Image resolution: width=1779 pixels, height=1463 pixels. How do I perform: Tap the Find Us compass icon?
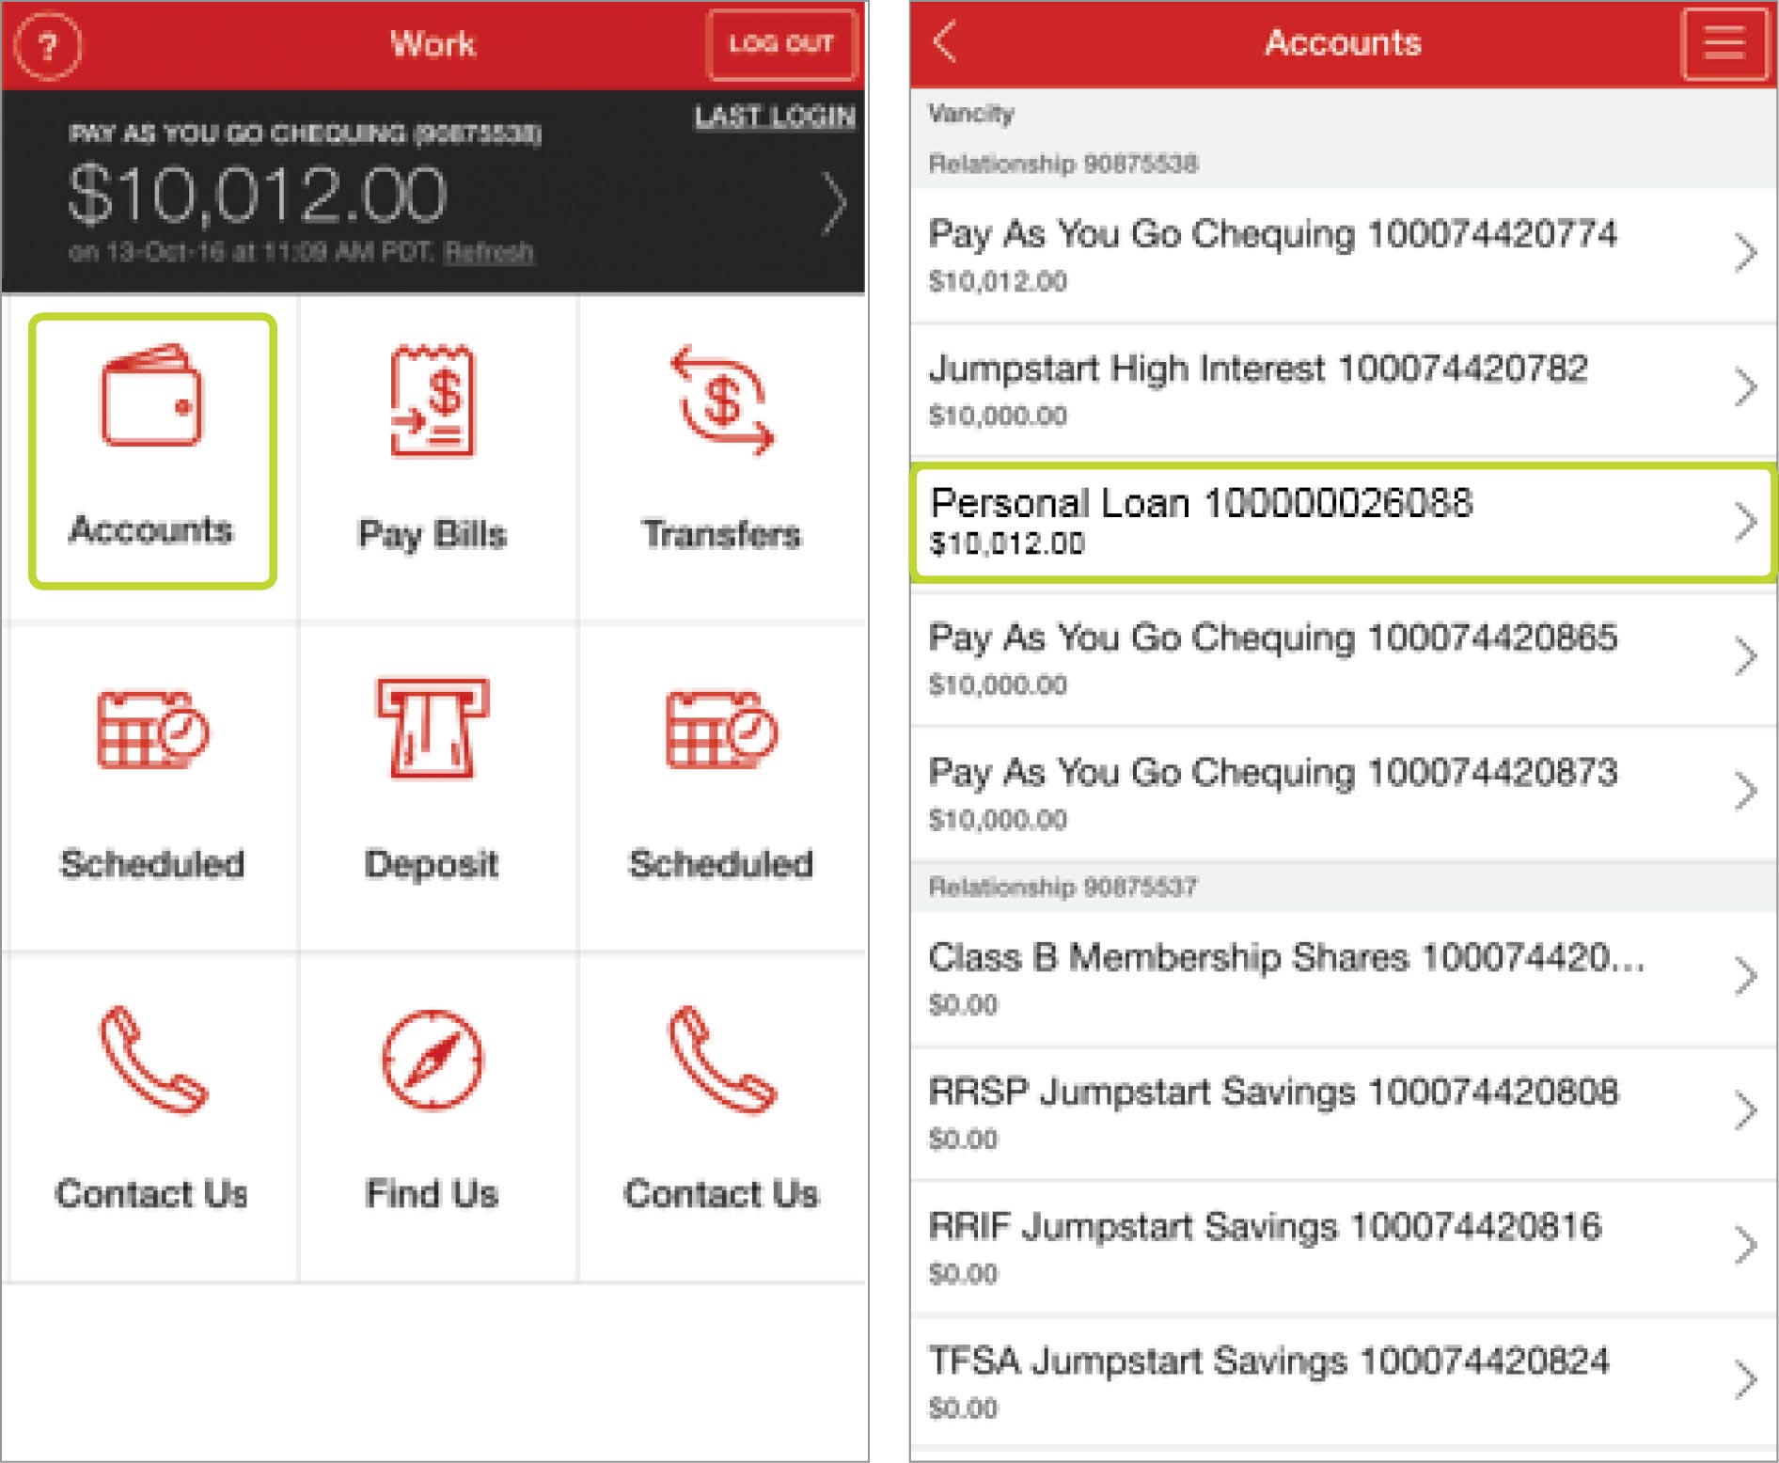coord(433,1060)
